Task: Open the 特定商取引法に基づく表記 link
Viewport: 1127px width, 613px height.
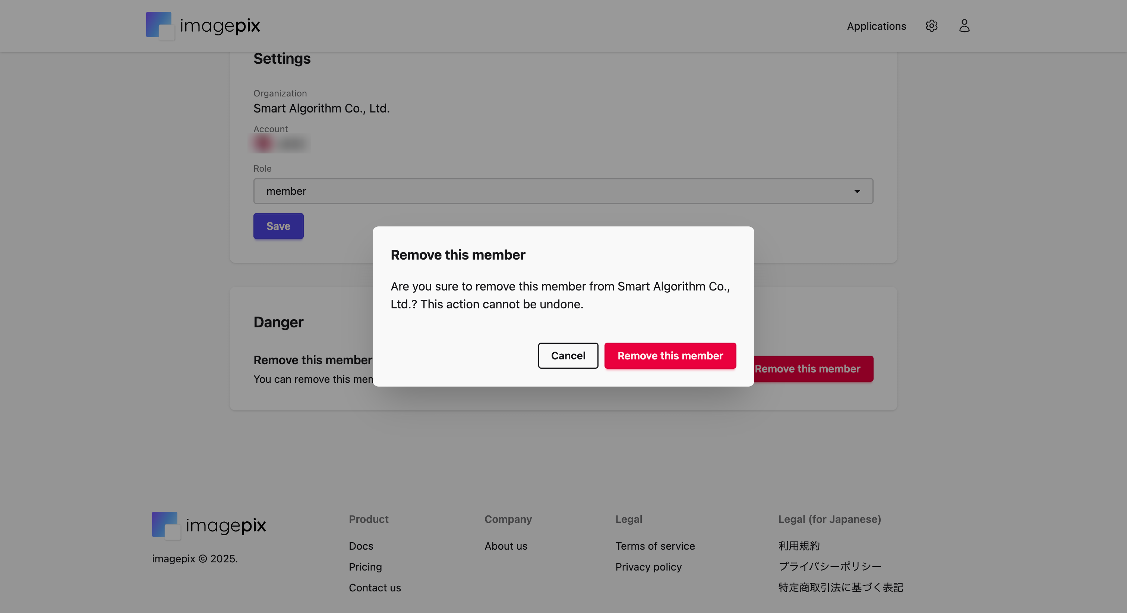Action: tap(840, 587)
